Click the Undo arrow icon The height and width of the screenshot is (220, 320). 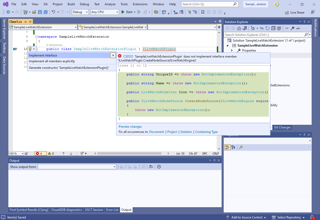point(53,12)
